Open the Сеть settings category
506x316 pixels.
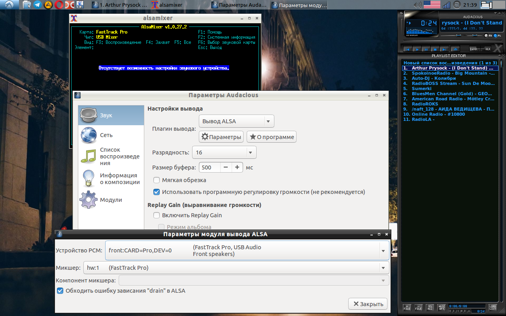coord(111,135)
